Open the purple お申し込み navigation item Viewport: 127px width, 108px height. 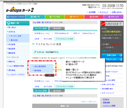[114, 17]
